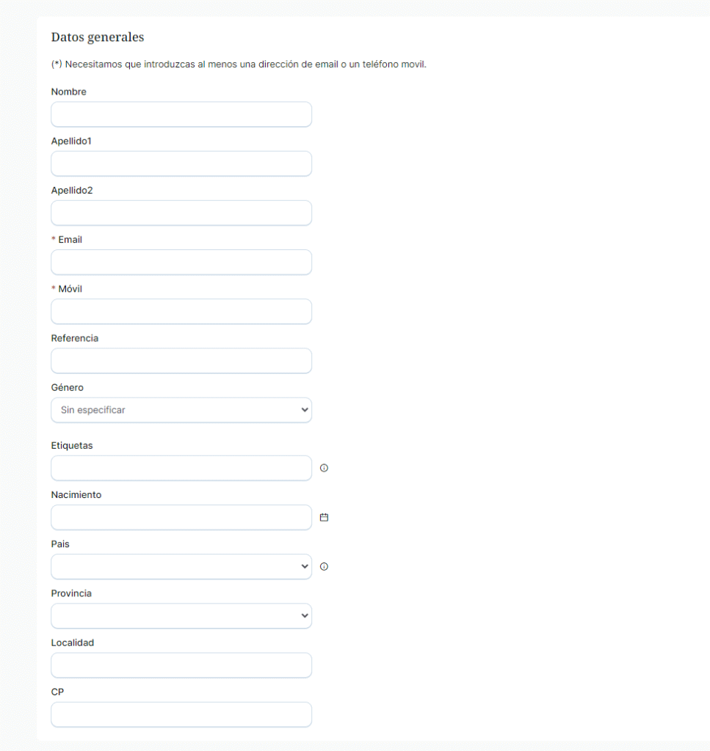Click the "Datos generales" section heading
The image size is (710, 751).
coord(98,37)
